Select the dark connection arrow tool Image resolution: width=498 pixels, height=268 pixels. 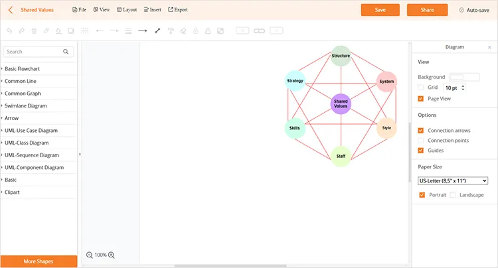[143, 31]
